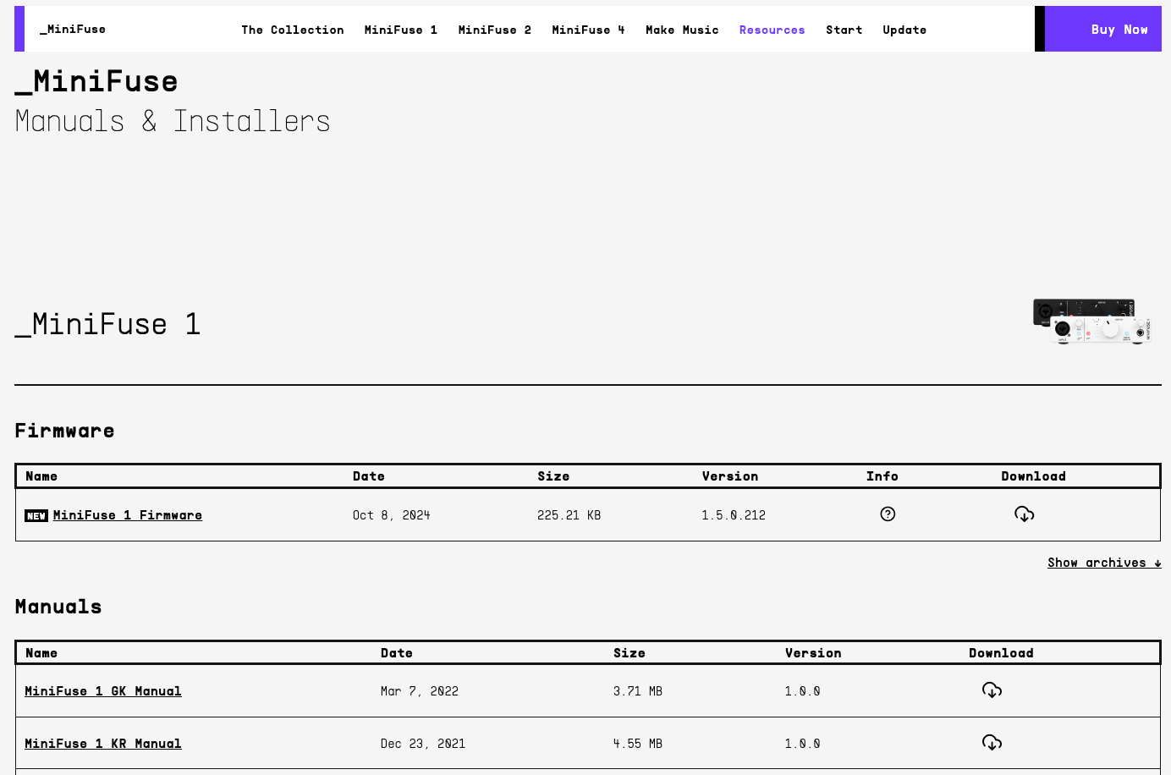Open the MiniFuse 2 nav item

(x=494, y=30)
